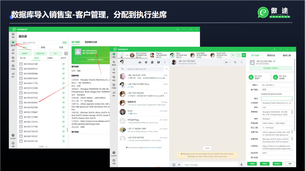Image resolution: width=305 pixels, height=171 pixels.
Task: Switch to Domino account 002
Action: 159,55
